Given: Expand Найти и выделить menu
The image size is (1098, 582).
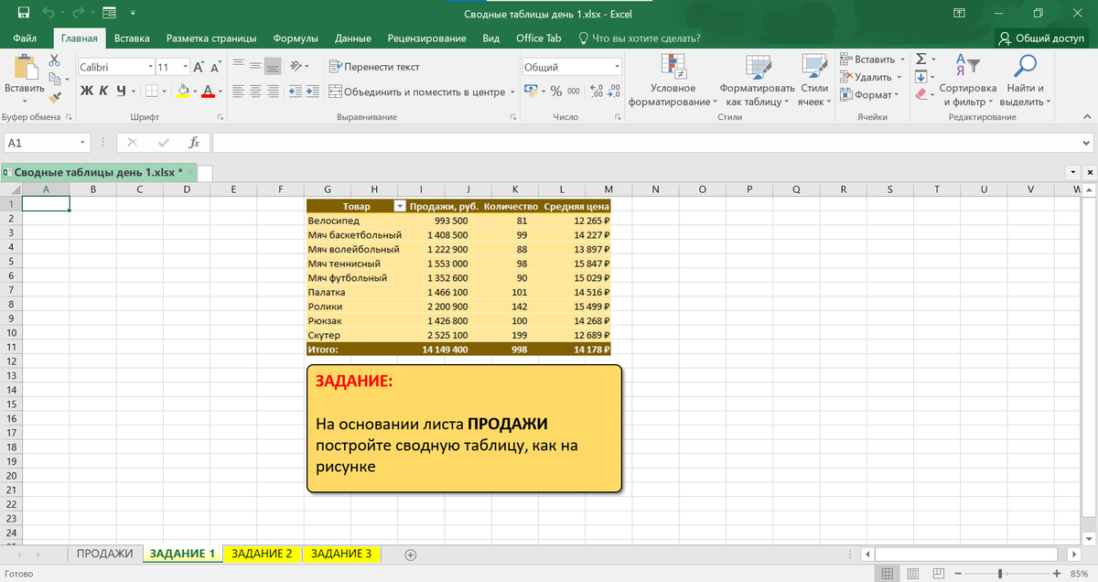Looking at the screenshot, I should coord(1026,81).
